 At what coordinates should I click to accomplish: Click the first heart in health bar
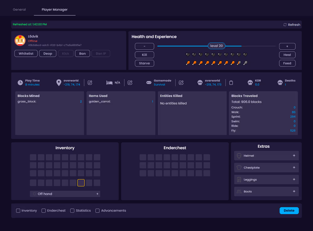coord(188,55)
